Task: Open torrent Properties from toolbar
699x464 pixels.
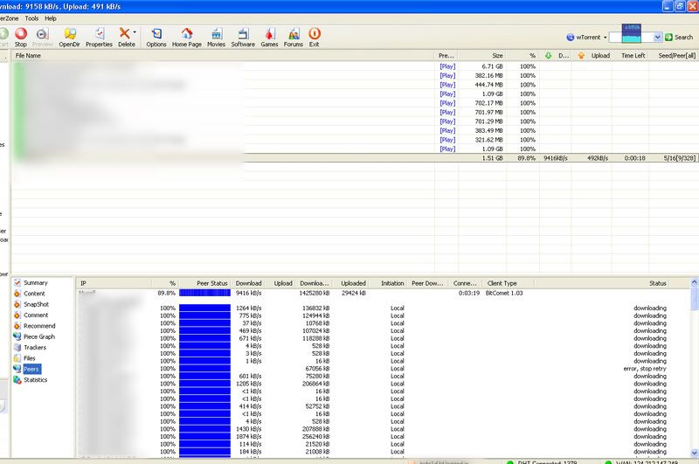Action: (x=99, y=38)
